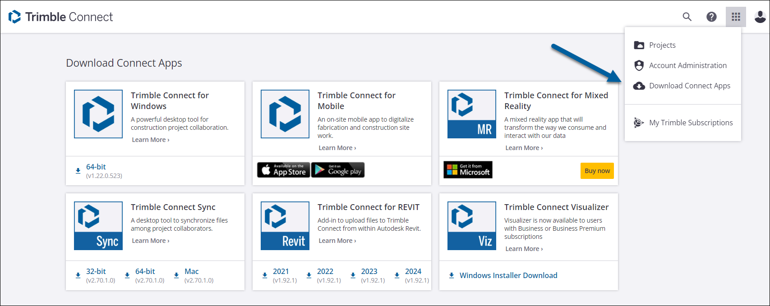Viewport: 770px width, 306px height.
Task: Click the Sync Mac download arrow icon
Action: coord(176,275)
